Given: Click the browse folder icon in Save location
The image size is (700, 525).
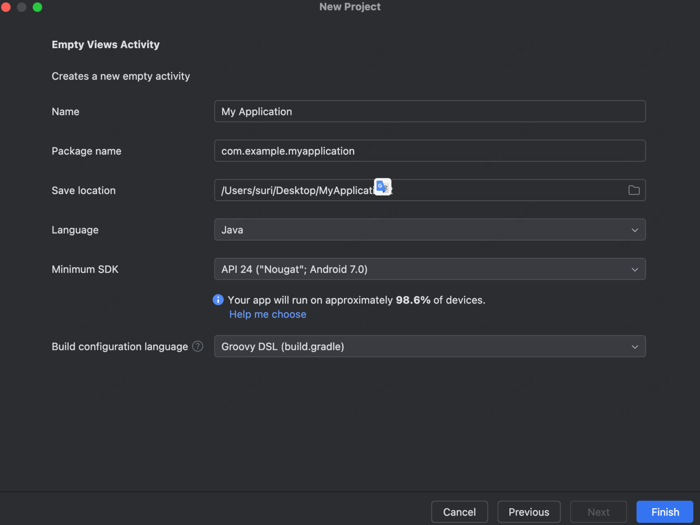Looking at the screenshot, I should pos(634,190).
